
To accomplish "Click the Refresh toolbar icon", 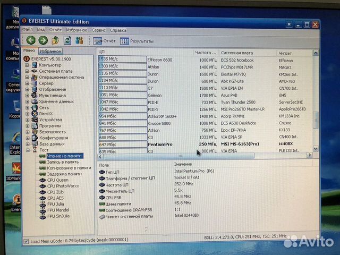I will pyautogui.click(x=67, y=40).
